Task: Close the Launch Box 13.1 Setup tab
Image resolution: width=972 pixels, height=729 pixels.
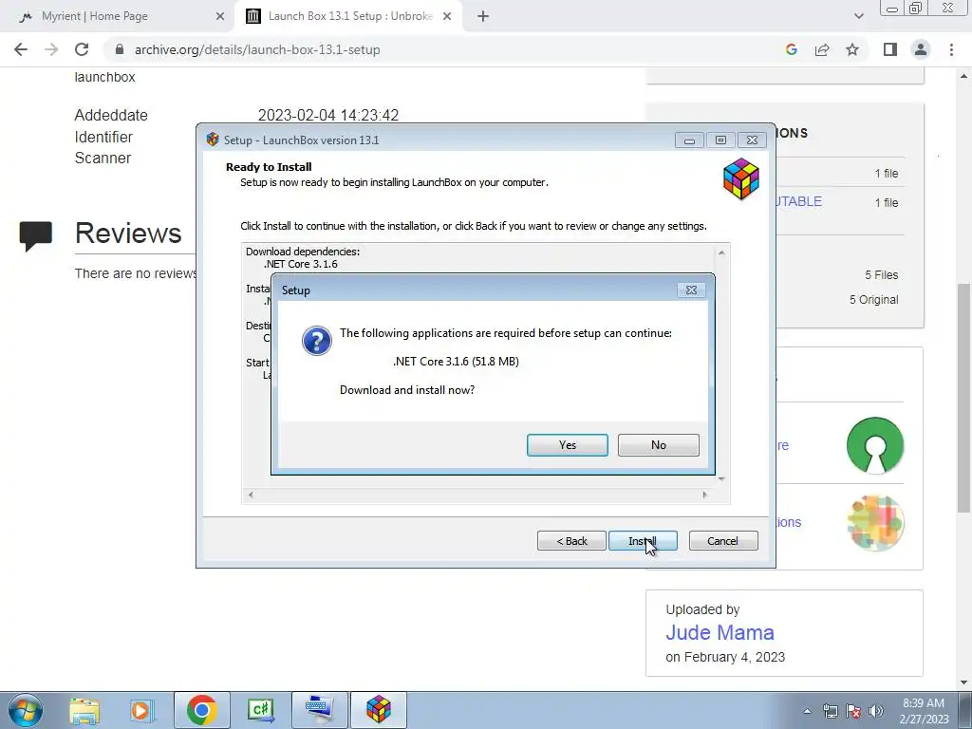Action: [x=447, y=17]
